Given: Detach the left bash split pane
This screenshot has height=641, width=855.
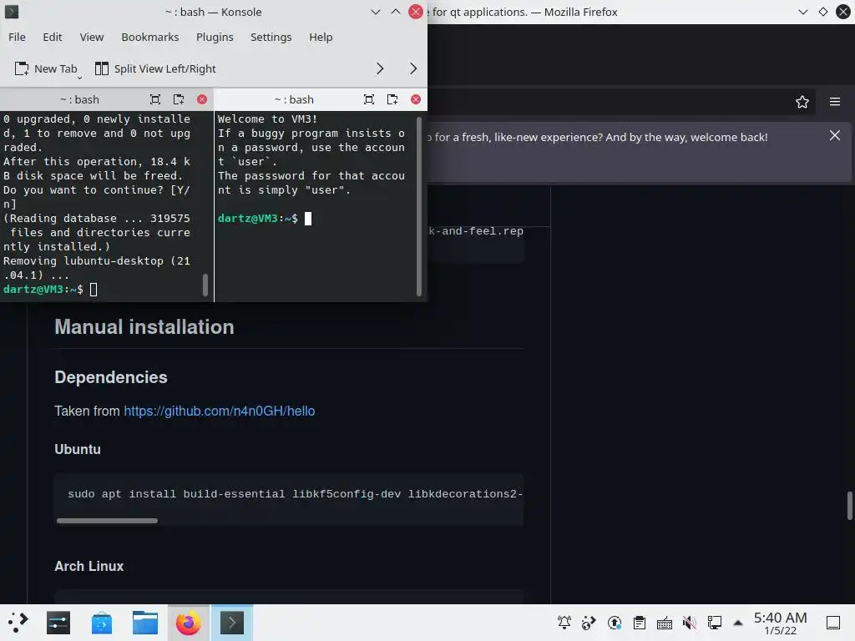Looking at the screenshot, I should pyautogui.click(x=179, y=99).
